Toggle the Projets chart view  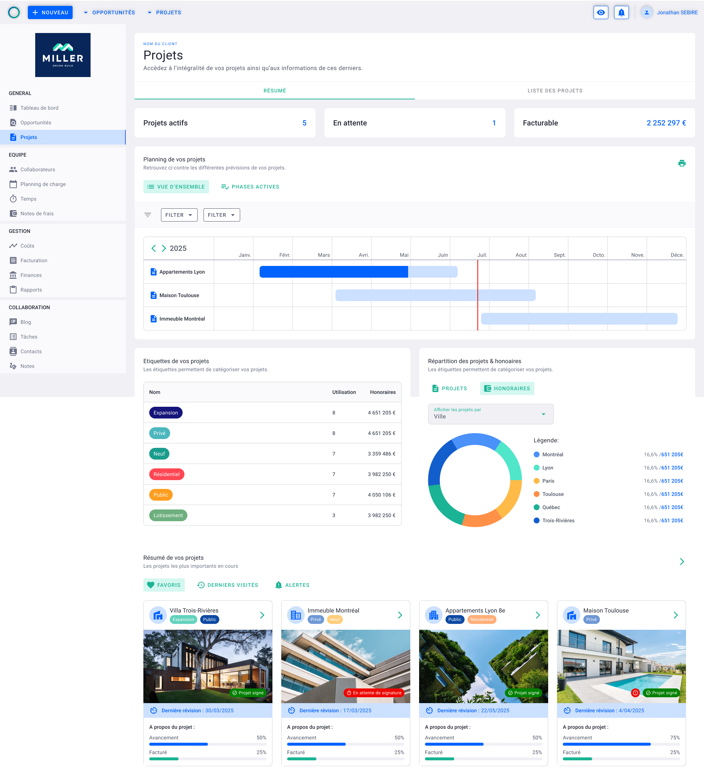[449, 388]
